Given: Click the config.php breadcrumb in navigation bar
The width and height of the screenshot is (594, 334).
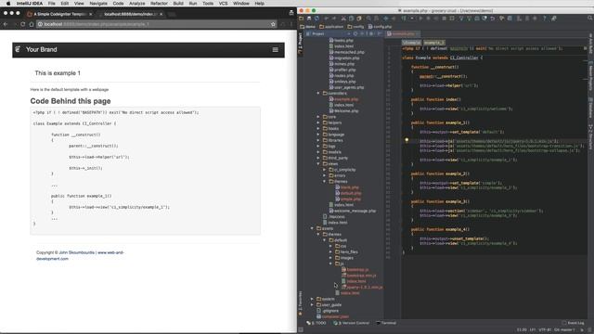Looking at the screenshot, I should pyautogui.click(x=380, y=27).
